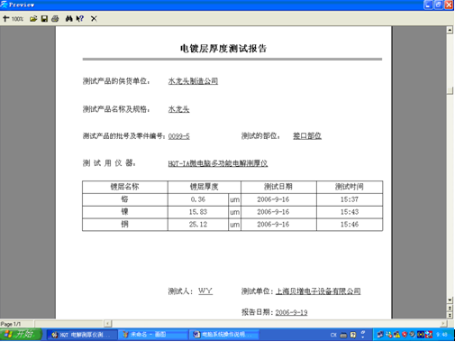Print the report using printer icon
The width and height of the screenshot is (455, 342).
(x=55, y=19)
